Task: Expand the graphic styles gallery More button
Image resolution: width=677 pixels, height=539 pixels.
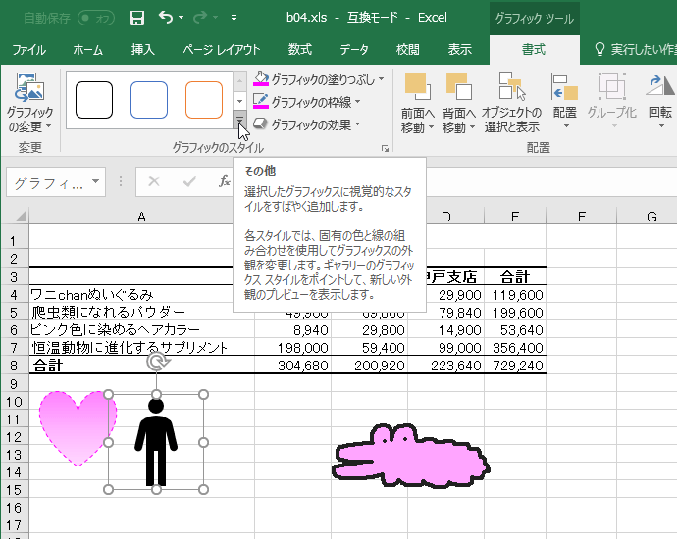Action: [x=240, y=120]
